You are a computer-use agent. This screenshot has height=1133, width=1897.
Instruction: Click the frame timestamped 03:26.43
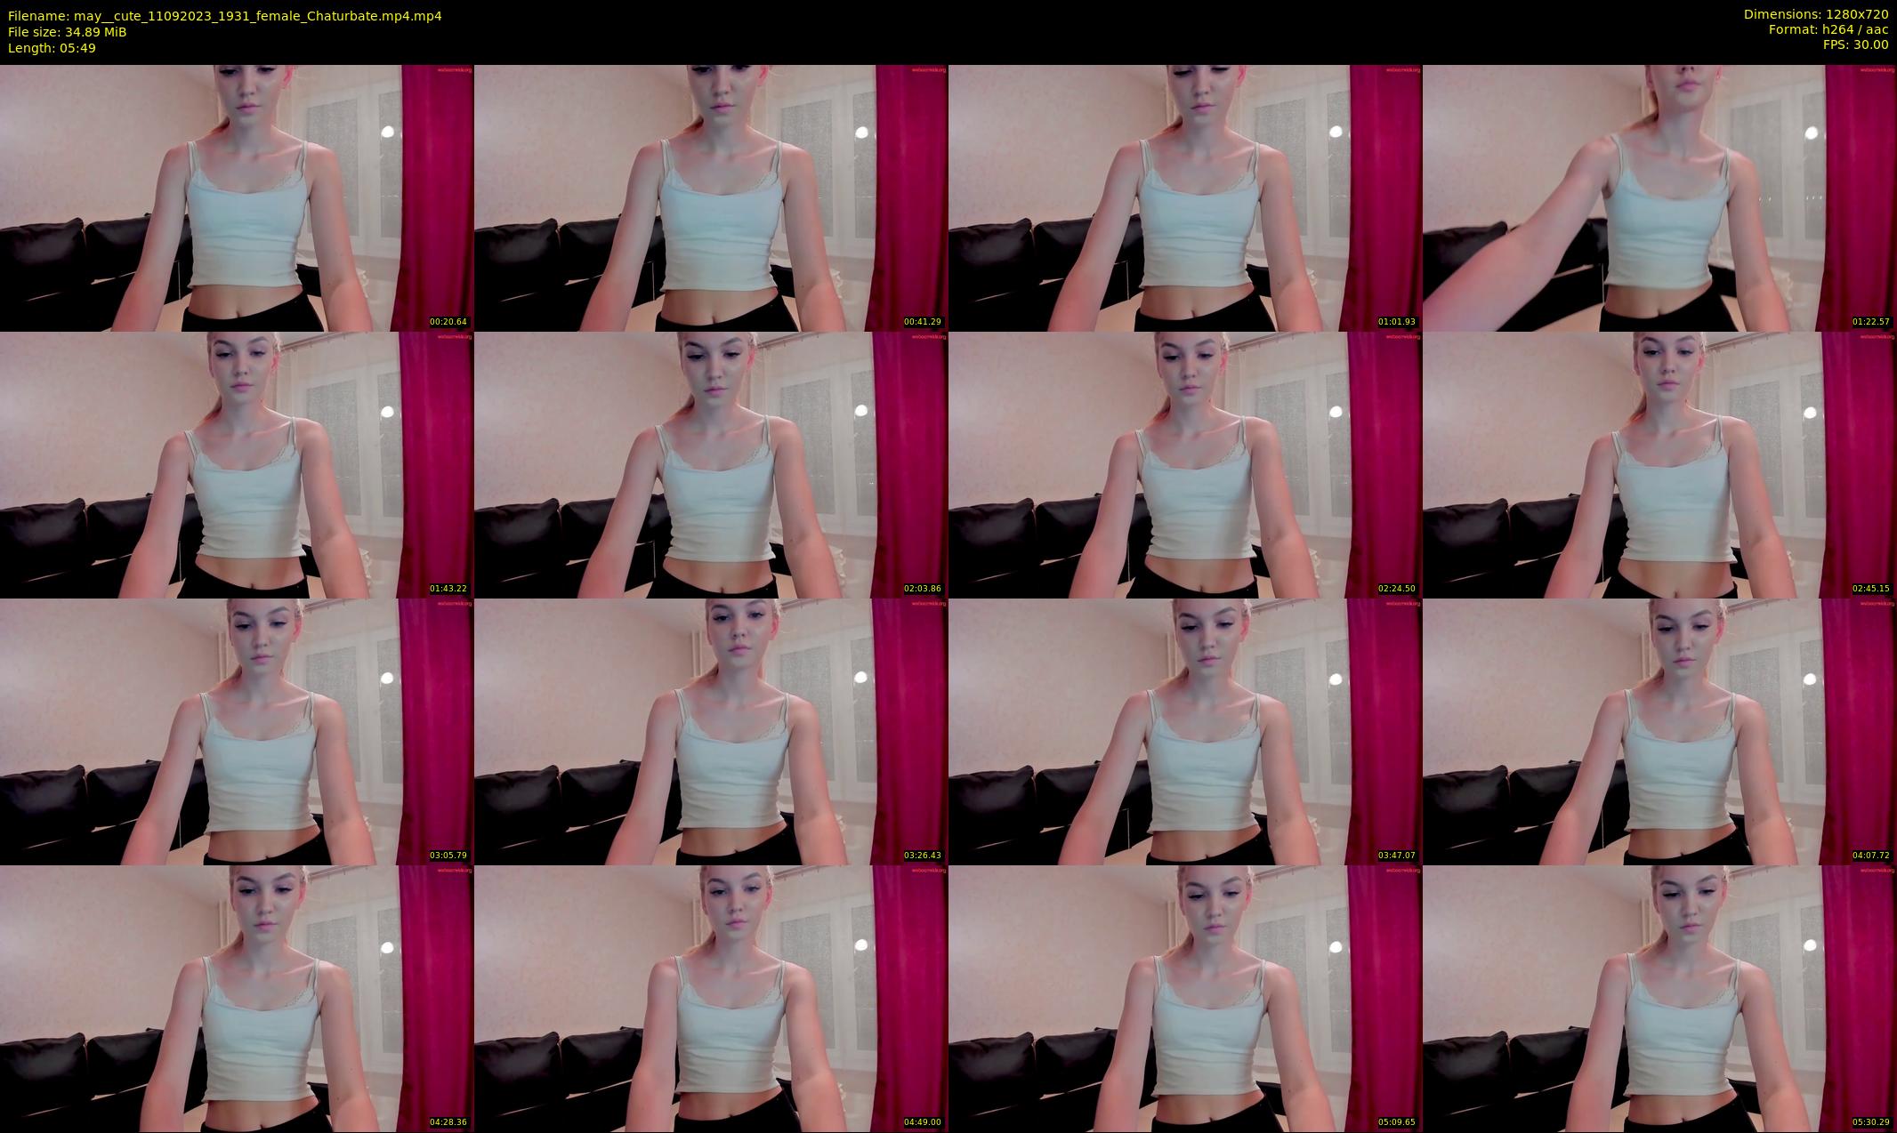tap(711, 731)
